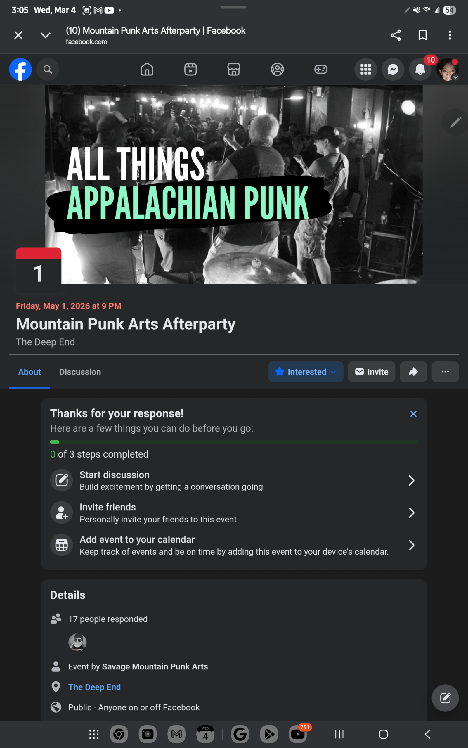View responder profile thumbnail under people responded
468x748 pixels.
(x=77, y=642)
